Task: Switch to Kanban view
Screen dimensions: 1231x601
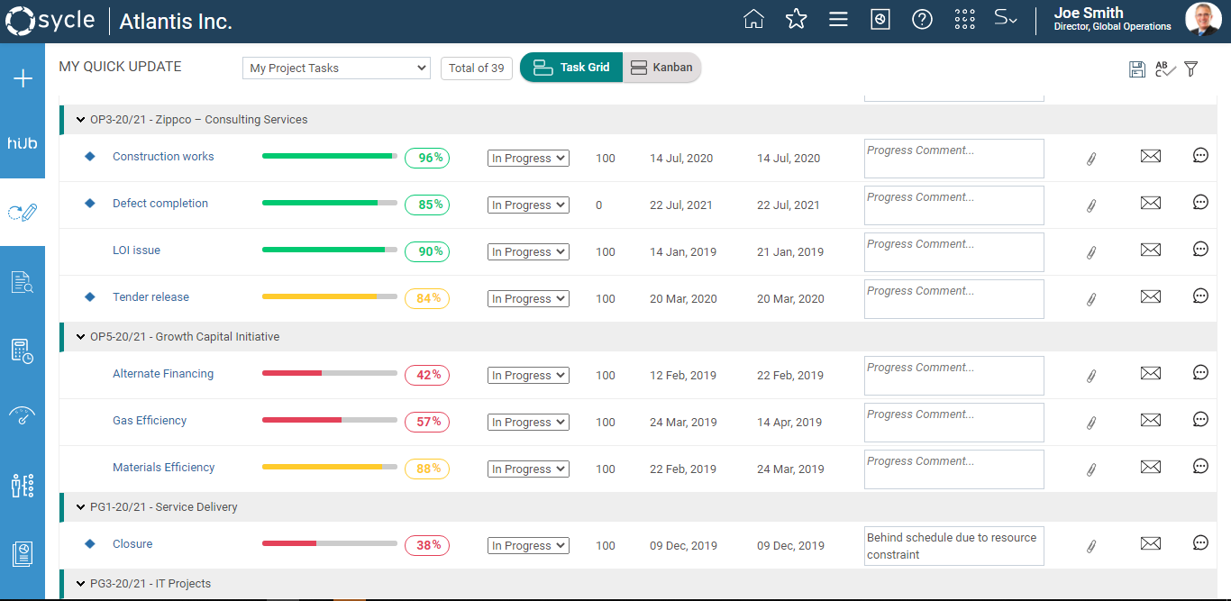Action: [661, 68]
